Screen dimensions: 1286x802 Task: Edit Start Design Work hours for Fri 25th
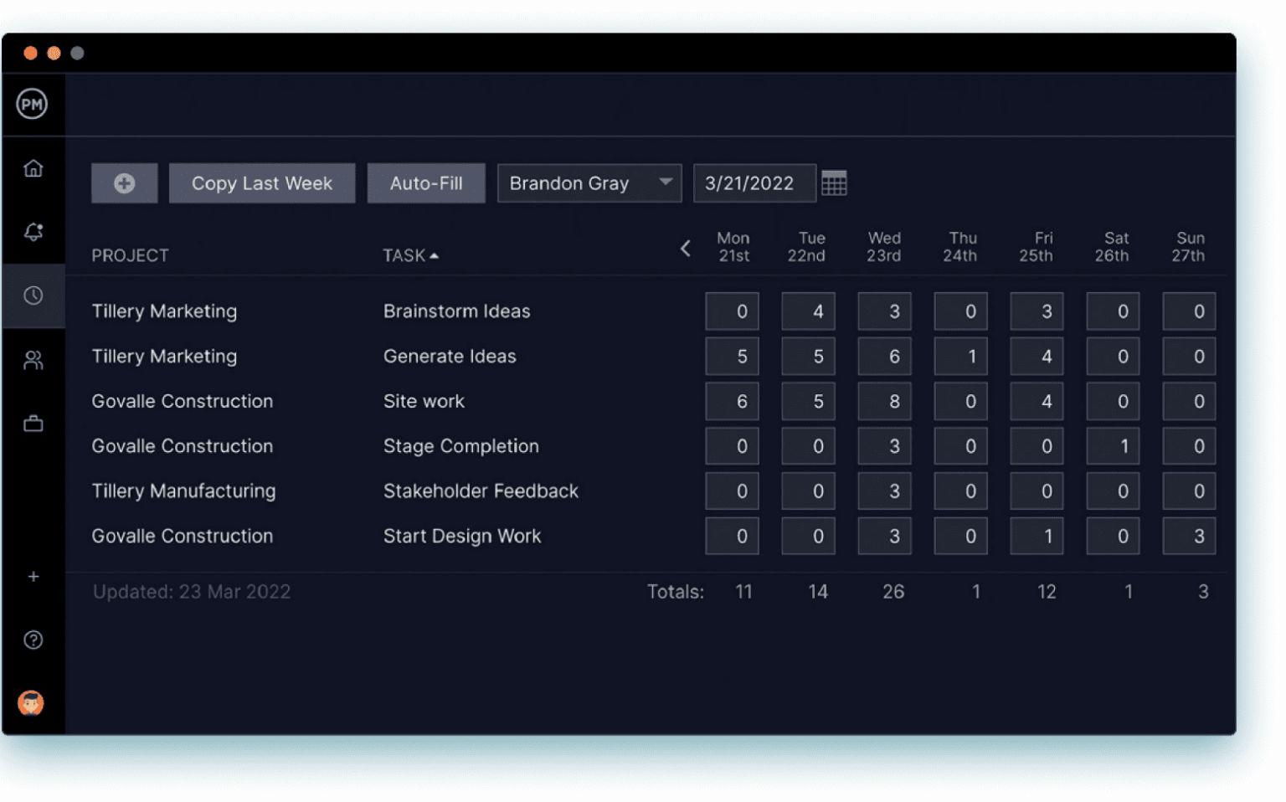click(1037, 537)
